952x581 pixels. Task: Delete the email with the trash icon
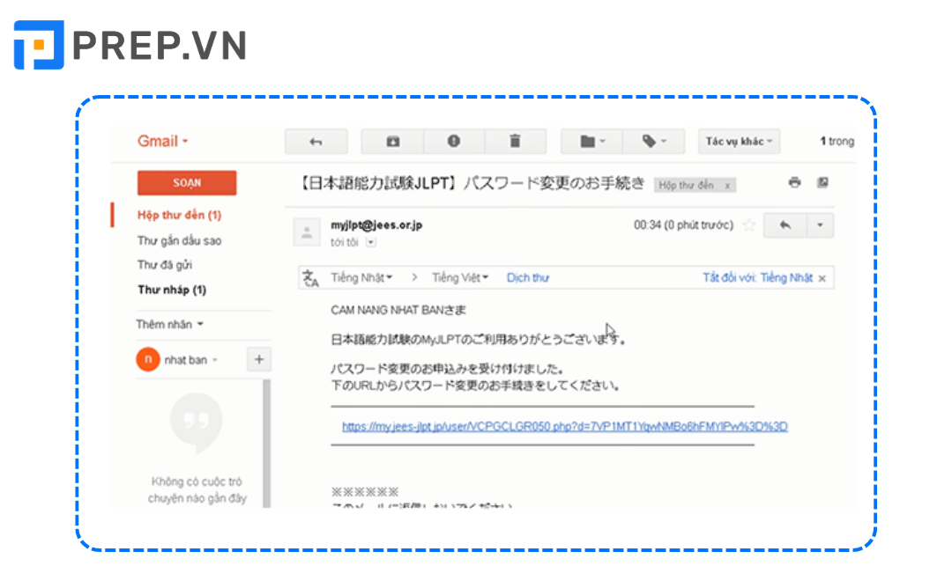coord(515,142)
